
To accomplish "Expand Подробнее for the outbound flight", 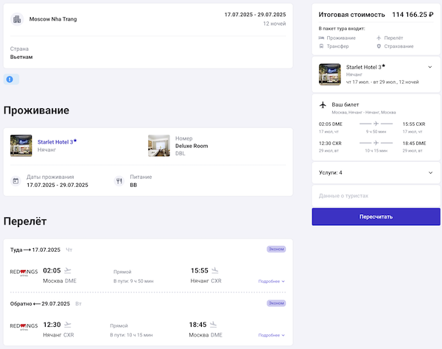I will [x=271, y=281].
